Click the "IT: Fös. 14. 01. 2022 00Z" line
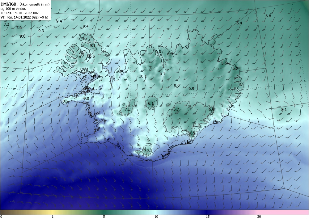This screenshot has width=309, height=219. (x=20, y=13)
